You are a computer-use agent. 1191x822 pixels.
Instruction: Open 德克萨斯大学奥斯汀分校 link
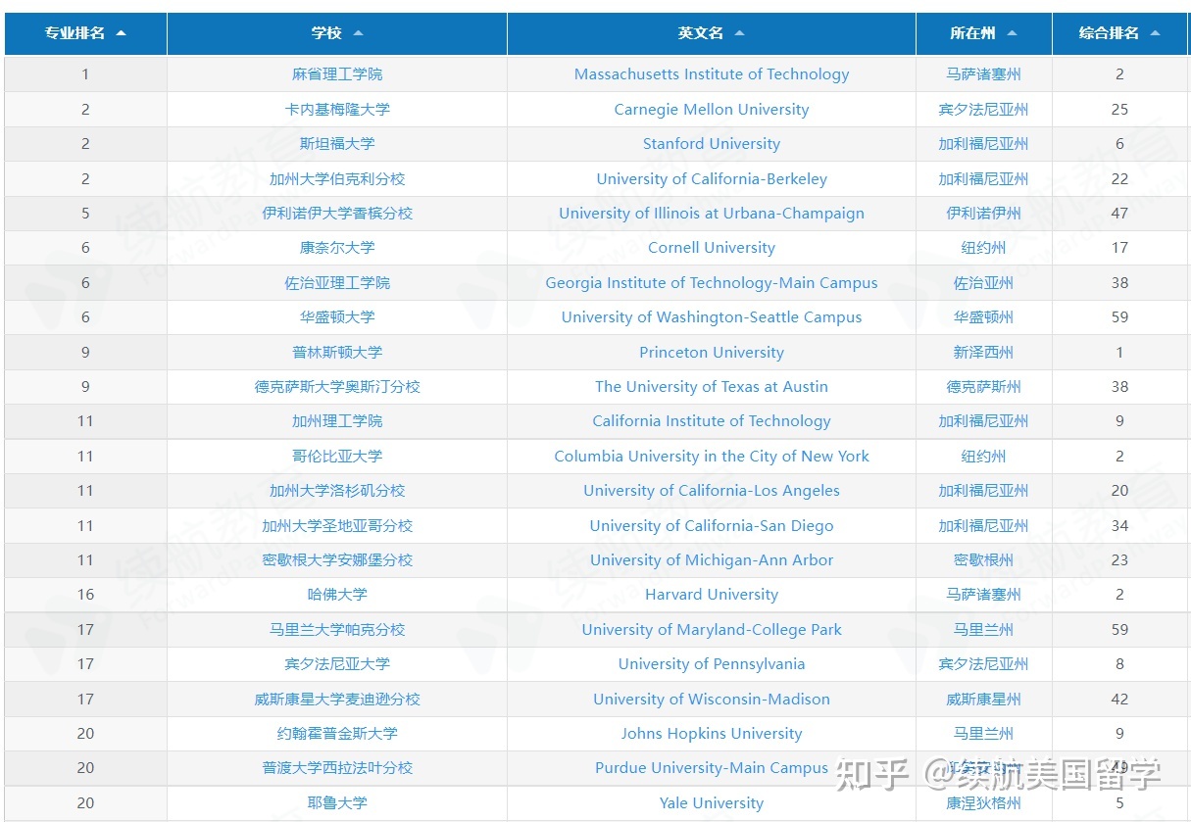tap(337, 387)
